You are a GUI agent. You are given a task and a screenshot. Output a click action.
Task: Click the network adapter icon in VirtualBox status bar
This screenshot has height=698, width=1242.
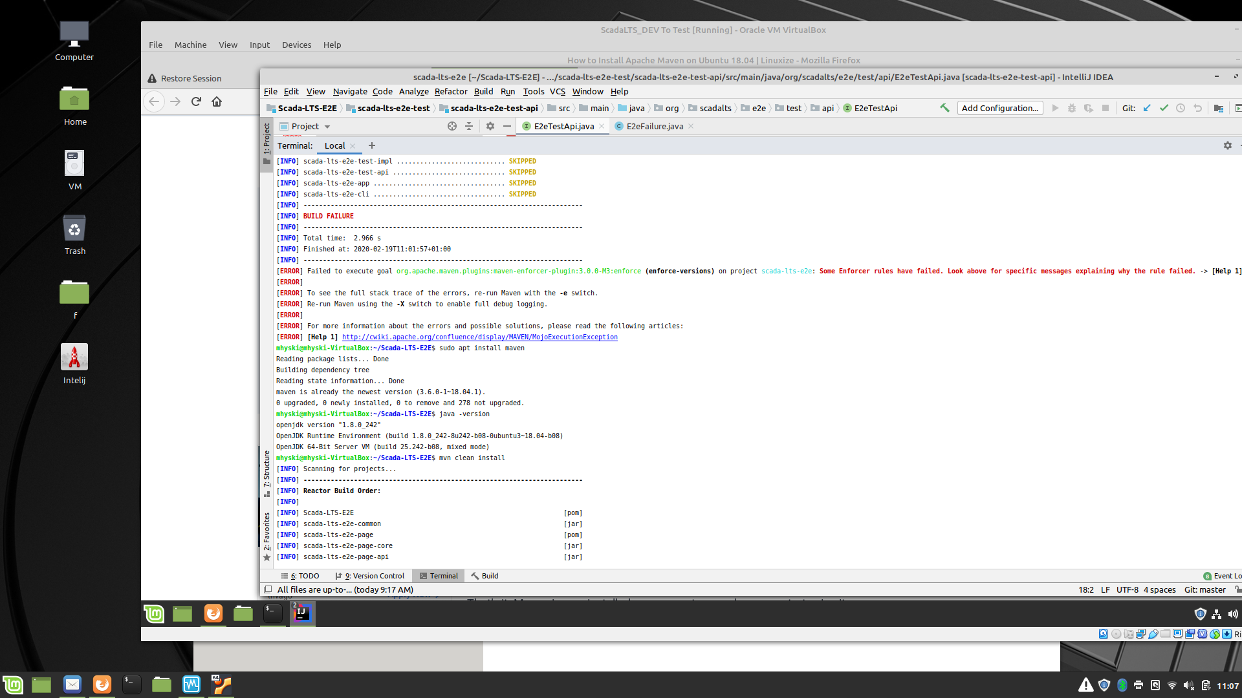[x=1140, y=633]
